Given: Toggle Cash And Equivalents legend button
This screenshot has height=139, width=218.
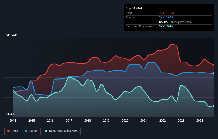Looking at the screenshot, I should click(61, 131).
